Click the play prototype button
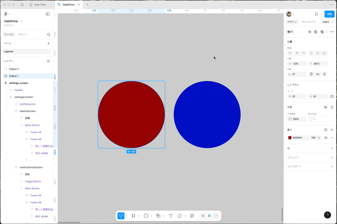The width and height of the screenshot is (337, 224). [x=316, y=14]
